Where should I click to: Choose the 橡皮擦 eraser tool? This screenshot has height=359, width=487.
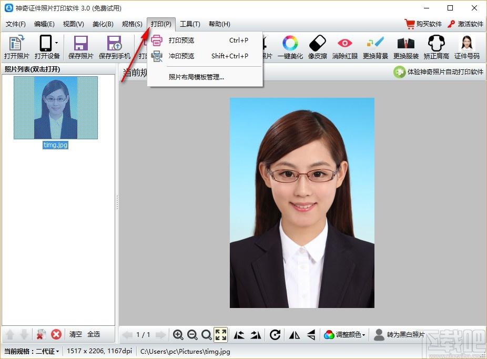(x=318, y=47)
